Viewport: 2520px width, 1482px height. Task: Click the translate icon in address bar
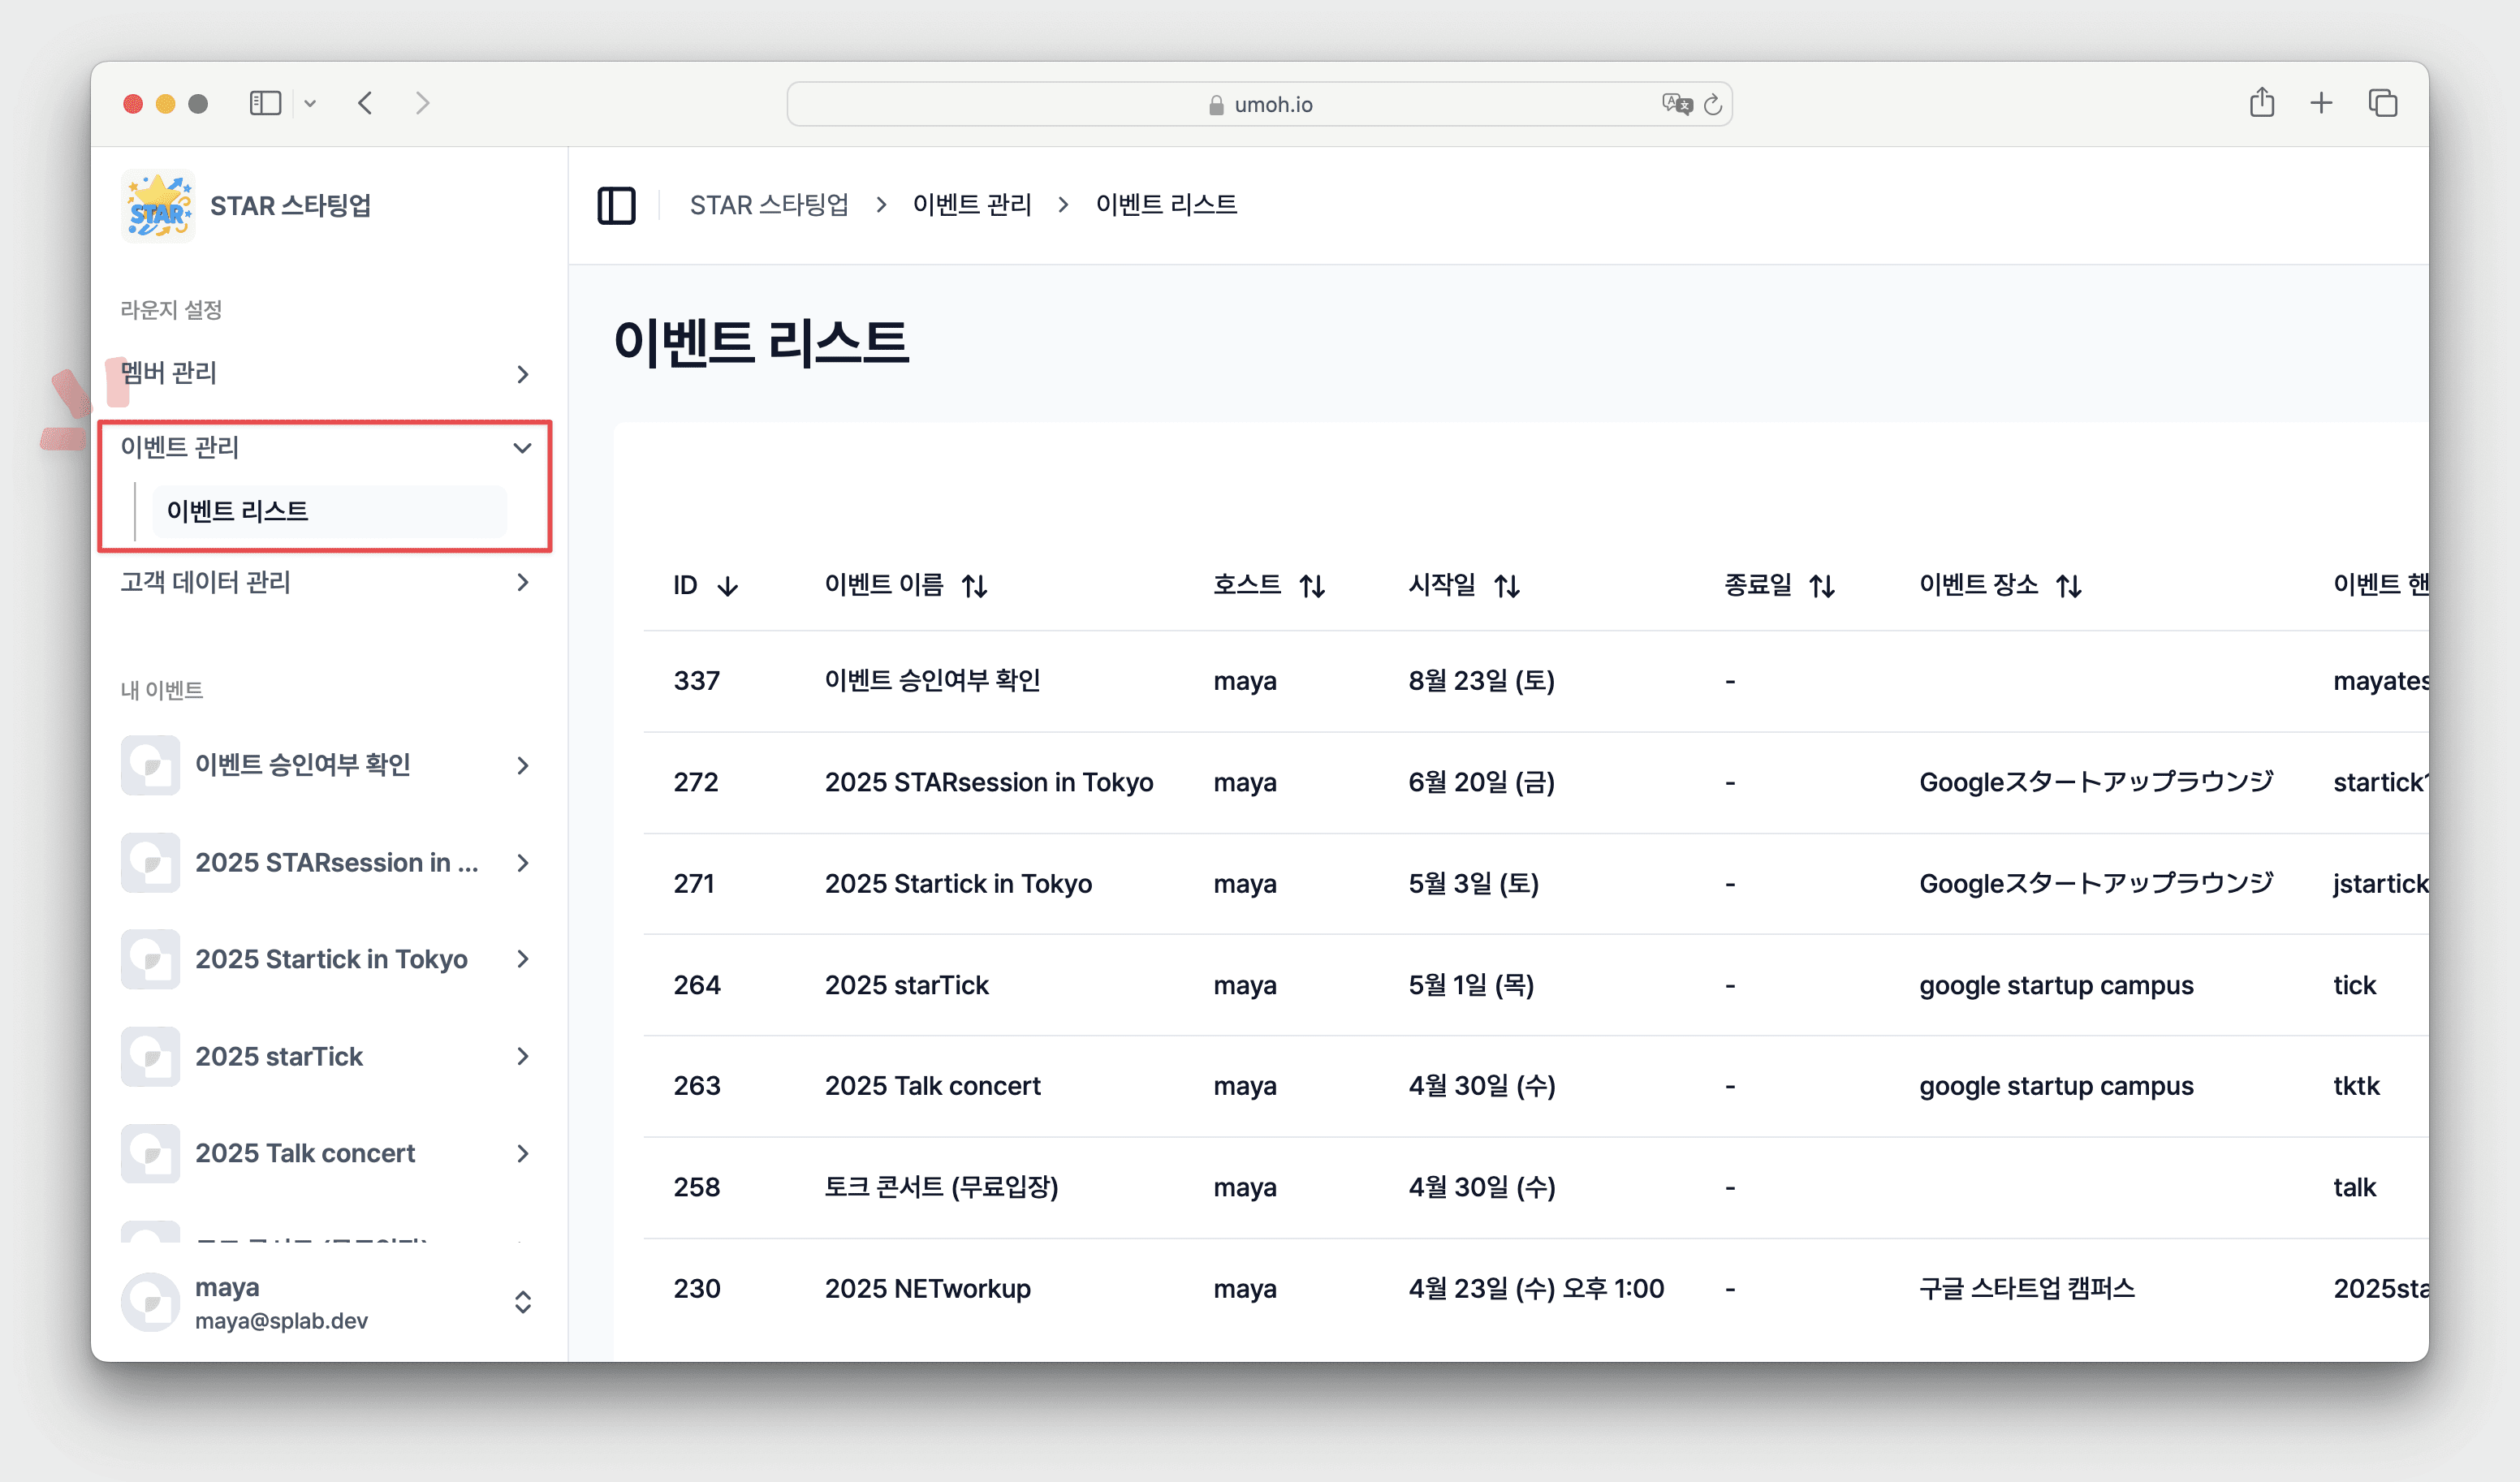[x=1676, y=104]
